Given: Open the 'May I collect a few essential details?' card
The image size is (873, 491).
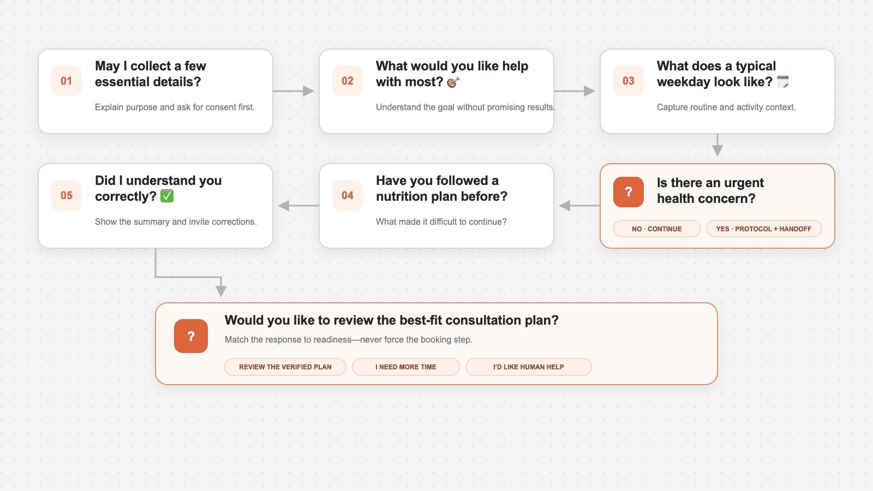Looking at the screenshot, I should pos(156,91).
